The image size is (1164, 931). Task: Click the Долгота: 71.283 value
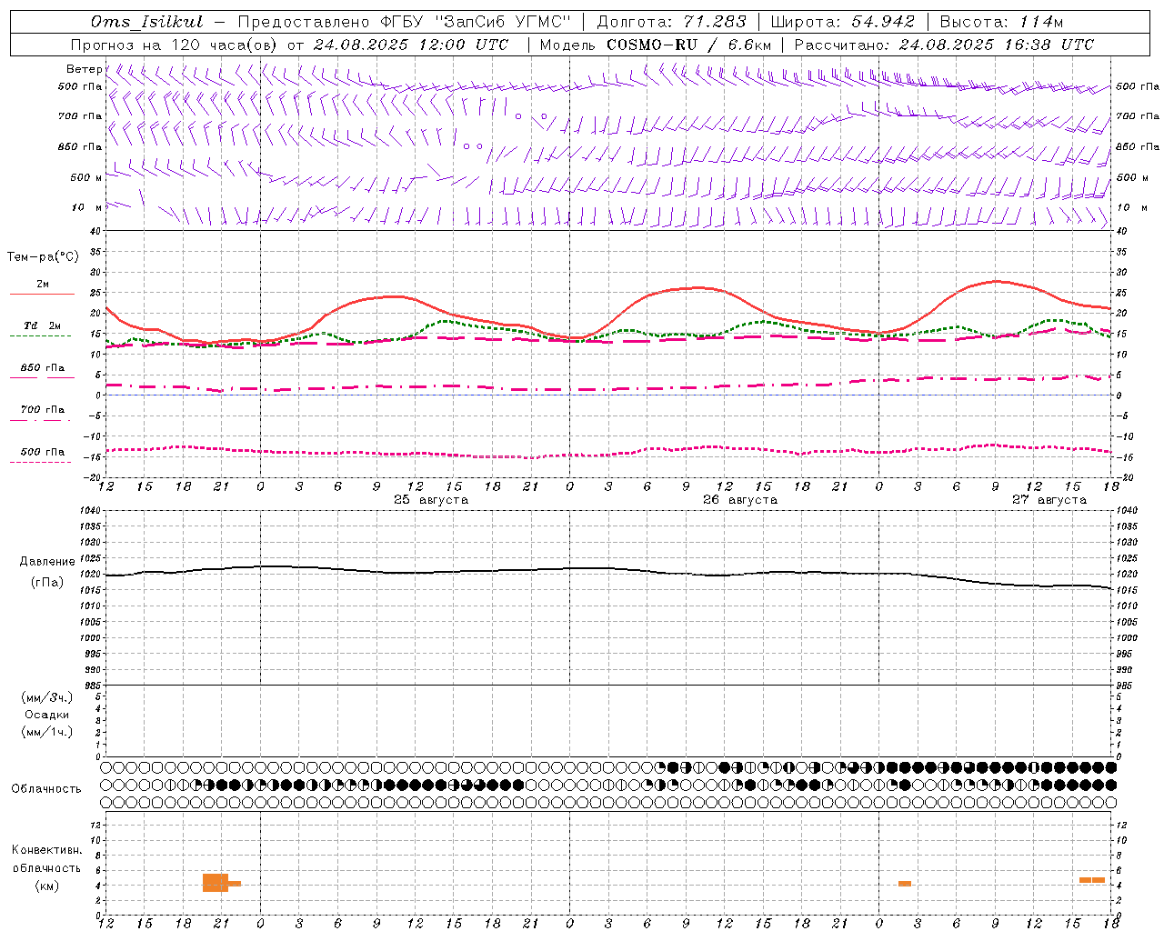pyautogui.click(x=672, y=22)
